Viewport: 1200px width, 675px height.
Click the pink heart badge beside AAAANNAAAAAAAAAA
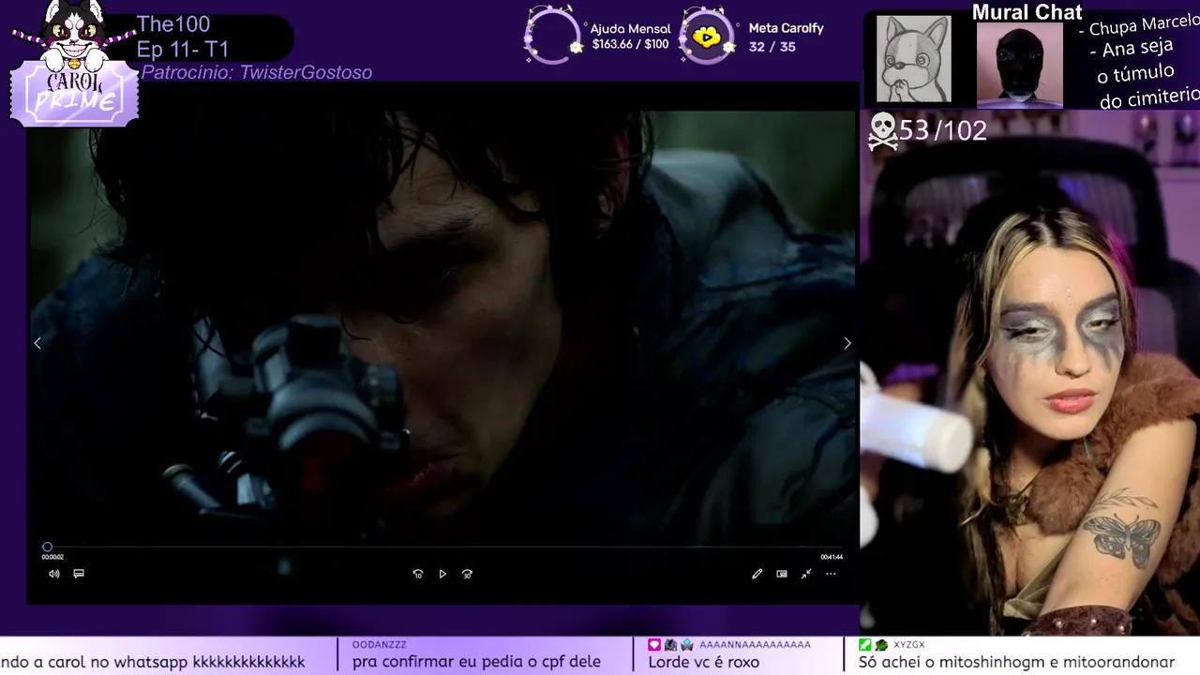(x=654, y=645)
